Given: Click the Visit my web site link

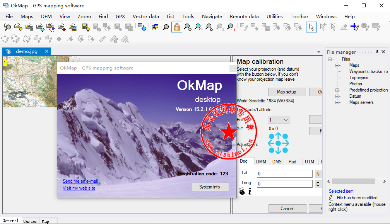Looking at the screenshot, I should click(x=79, y=188).
